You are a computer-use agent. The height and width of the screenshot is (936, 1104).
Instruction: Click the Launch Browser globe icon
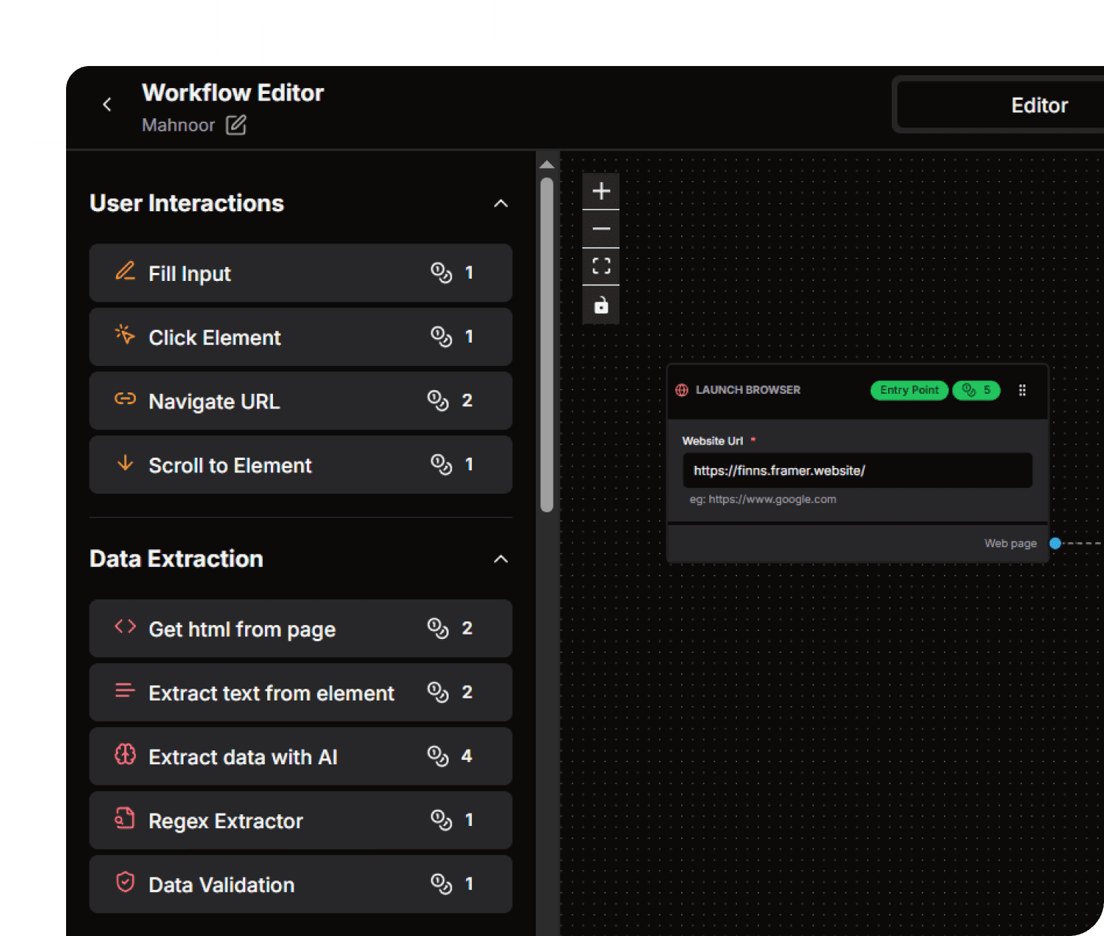tap(680, 390)
